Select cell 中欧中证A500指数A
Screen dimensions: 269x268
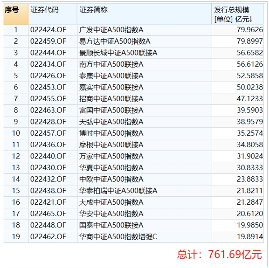pyautogui.click(x=144, y=179)
